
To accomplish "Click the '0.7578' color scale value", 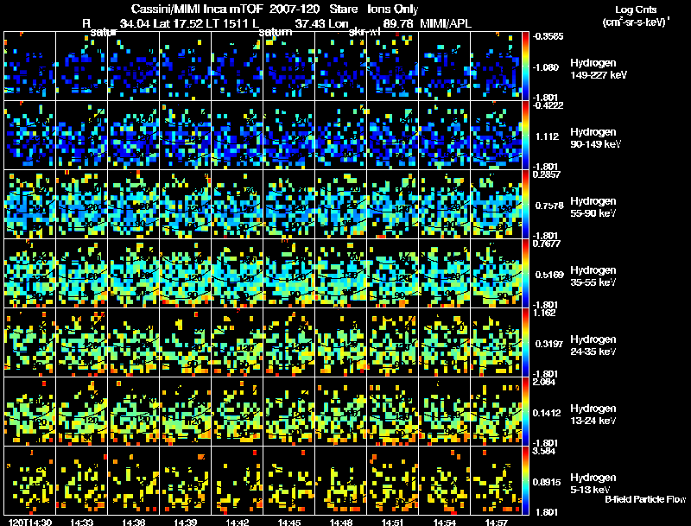I will click(549, 206).
